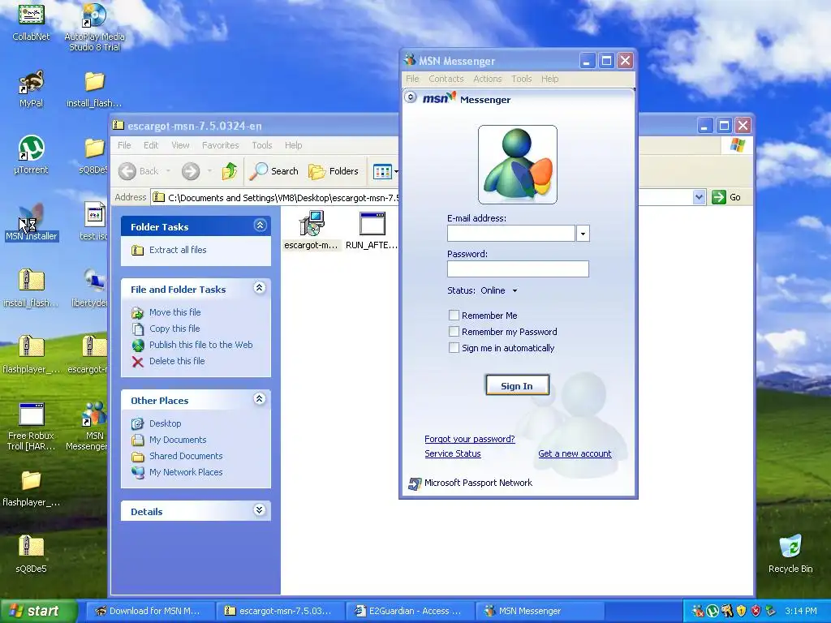The height and width of the screenshot is (623, 831).
Task: Open the Explorer Tools menu
Action: click(x=262, y=145)
